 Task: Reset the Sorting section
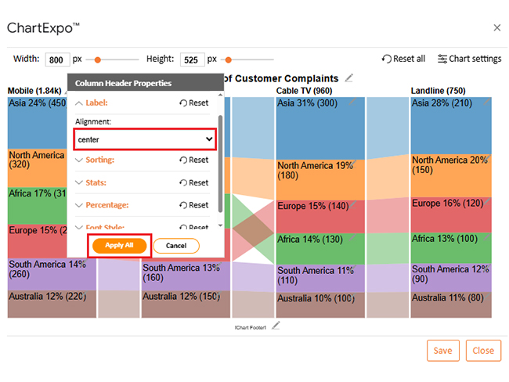(193, 160)
